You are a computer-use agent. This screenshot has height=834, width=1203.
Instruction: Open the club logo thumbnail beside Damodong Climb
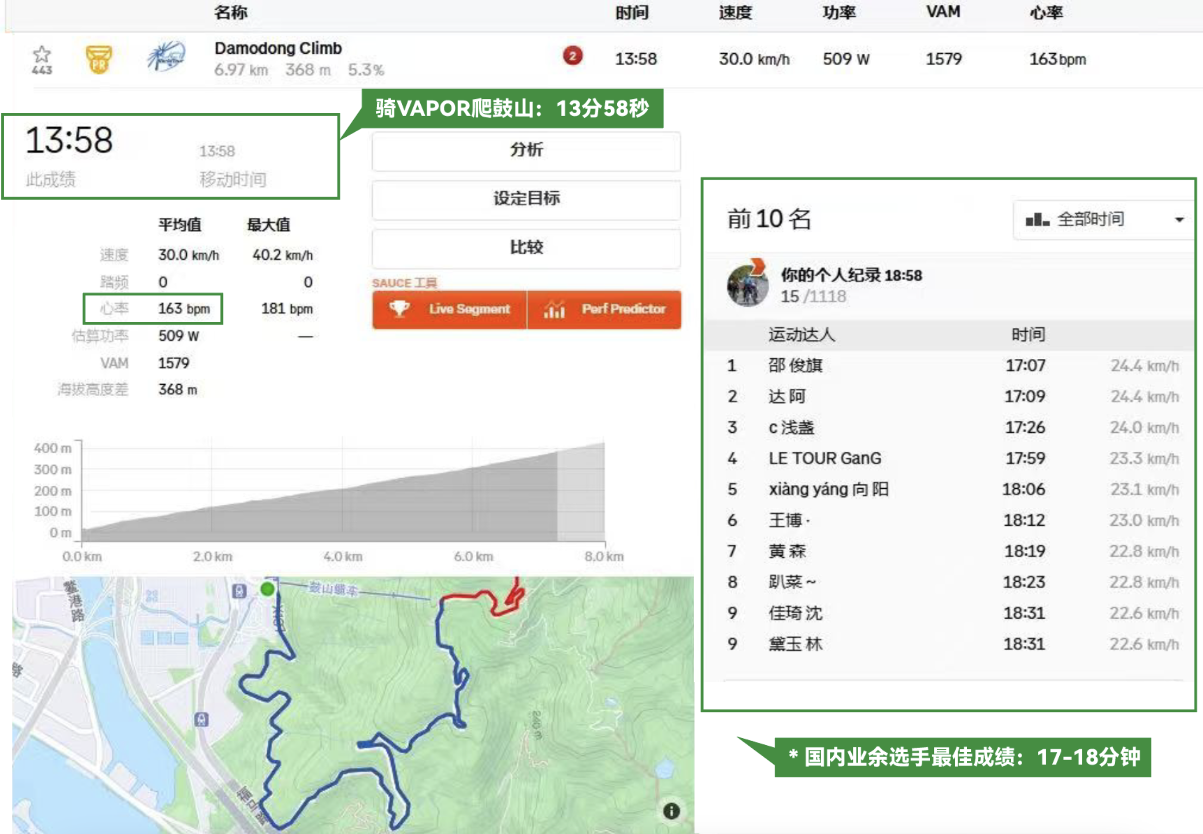(x=167, y=56)
